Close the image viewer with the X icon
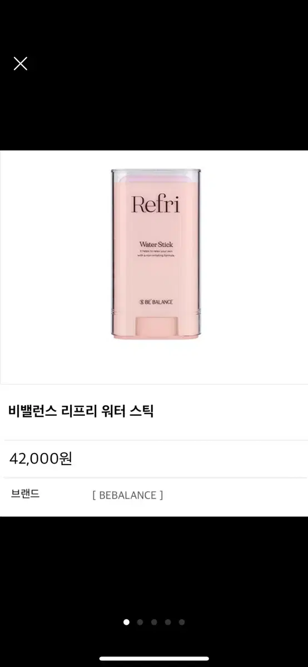The image size is (308, 667). pos(21,63)
